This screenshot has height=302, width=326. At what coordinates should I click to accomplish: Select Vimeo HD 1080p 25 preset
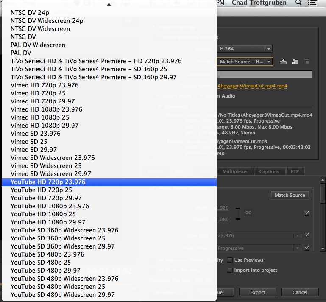109,117
